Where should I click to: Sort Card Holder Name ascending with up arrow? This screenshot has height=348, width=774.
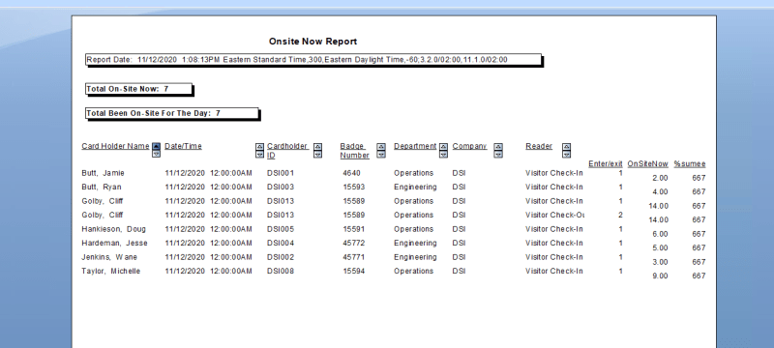[x=157, y=146]
